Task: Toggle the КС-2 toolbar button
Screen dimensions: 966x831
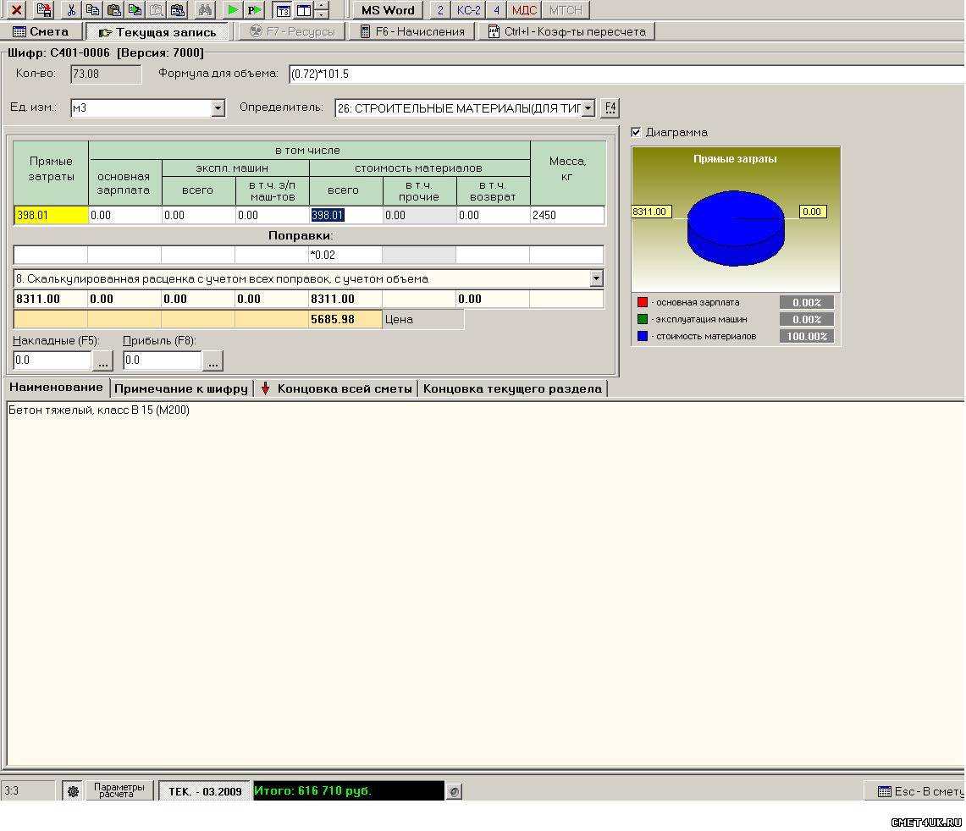Action: point(468,10)
